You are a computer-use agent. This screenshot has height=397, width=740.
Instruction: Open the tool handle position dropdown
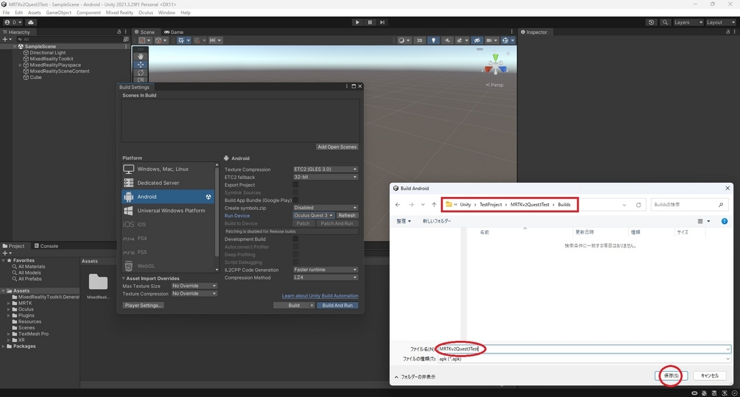(x=145, y=41)
